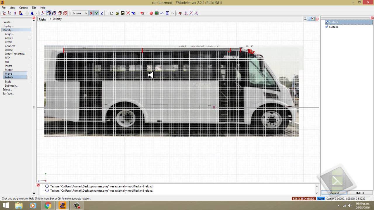Click the first selection tool icon in toolbar
Viewport: 374px width, 210px height.
pos(4,13)
